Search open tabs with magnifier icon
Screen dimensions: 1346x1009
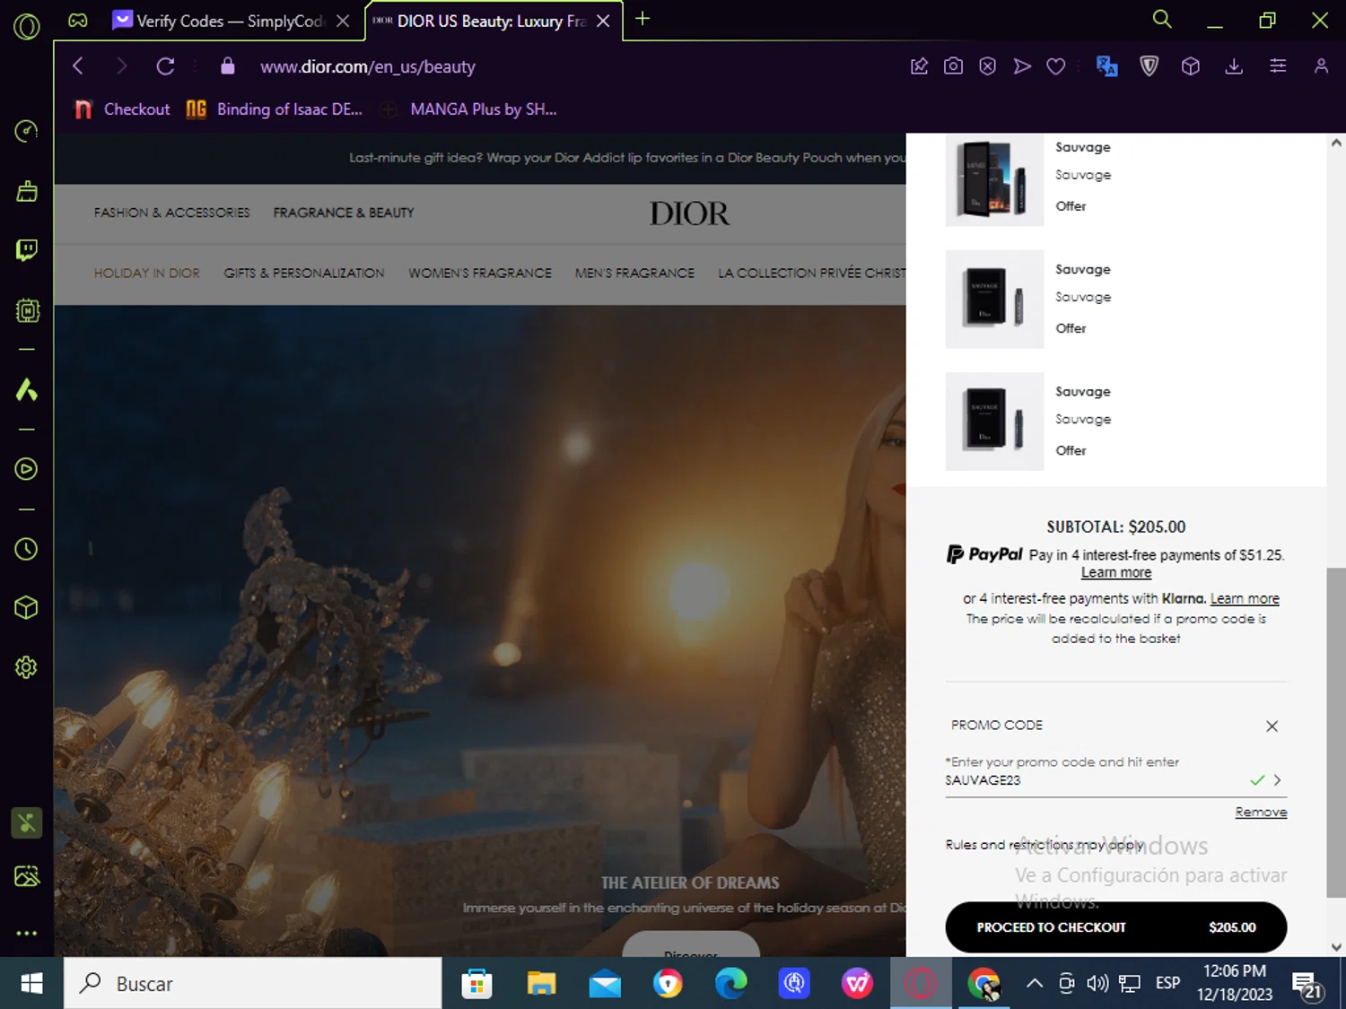pos(1162,20)
